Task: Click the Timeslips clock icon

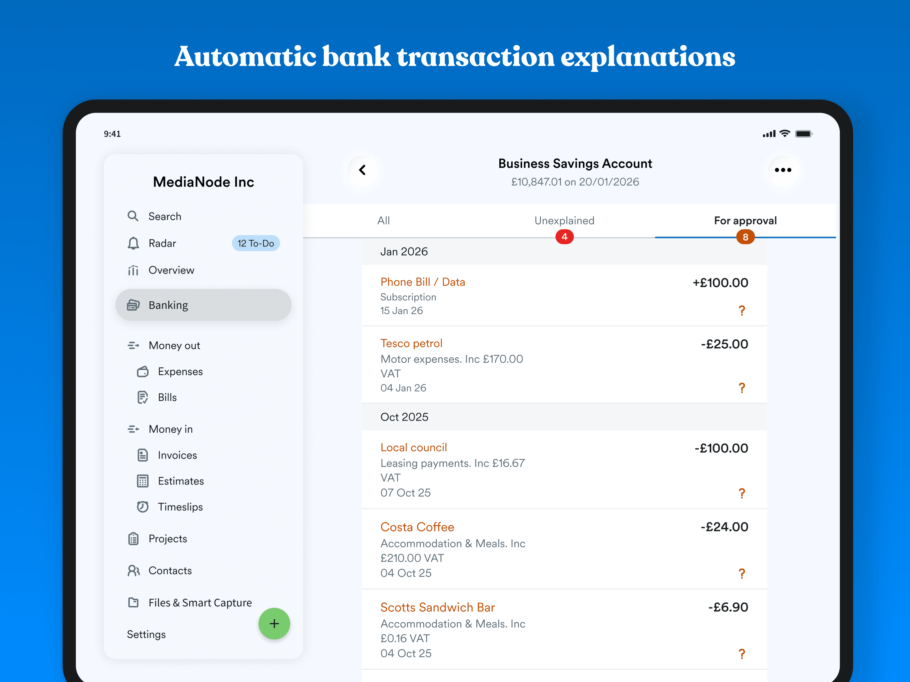Action: coord(142,507)
